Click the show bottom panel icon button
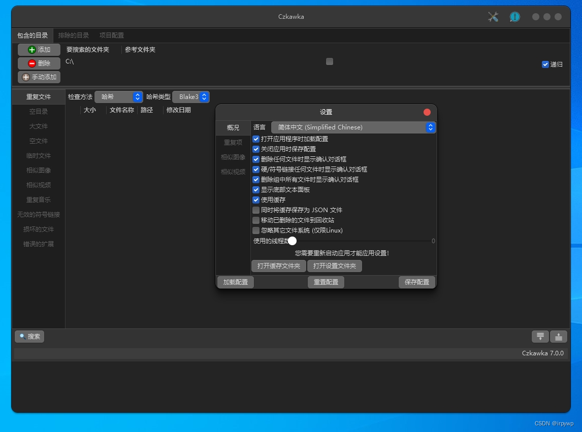The height and width of the screenshot is (432, 582). [559, 337]
